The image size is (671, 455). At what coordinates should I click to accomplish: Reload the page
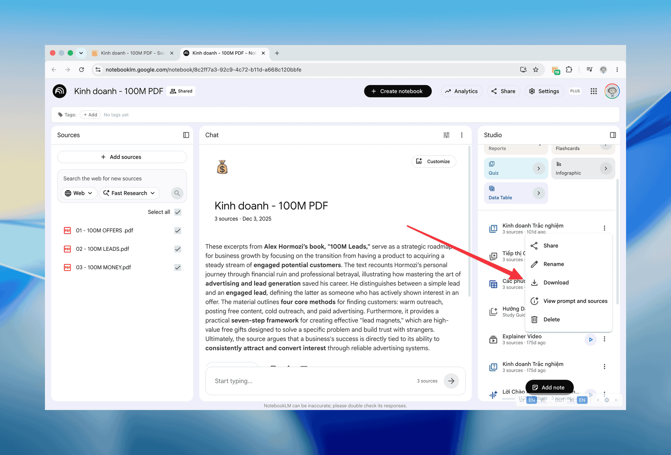click(x=81, y=70)
